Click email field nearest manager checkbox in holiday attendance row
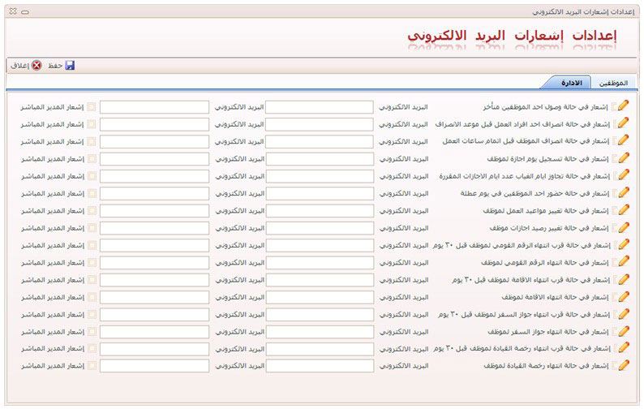644x409 pixels. click(x=154, y=193)
